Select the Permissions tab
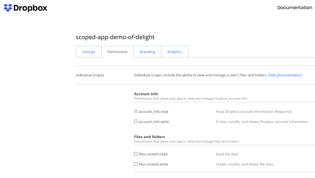The image size is (315, 178). click(117, 52)
